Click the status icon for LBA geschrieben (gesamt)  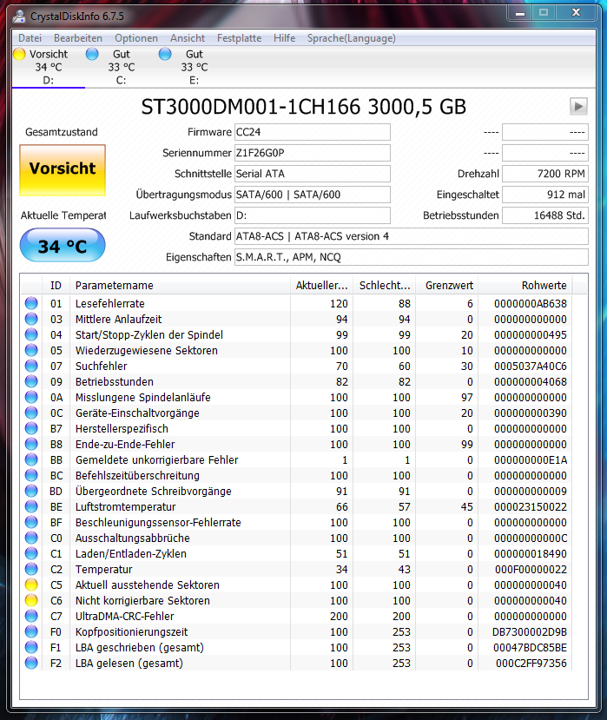pos(31,647)
